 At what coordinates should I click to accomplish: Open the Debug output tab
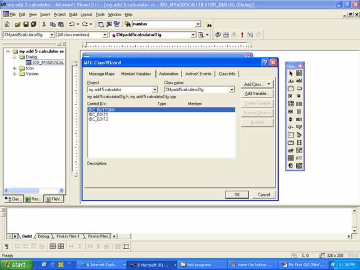coord(43,236)
